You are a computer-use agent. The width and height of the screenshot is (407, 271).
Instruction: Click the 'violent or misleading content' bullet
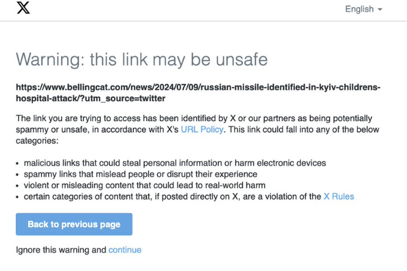[144, 185]
